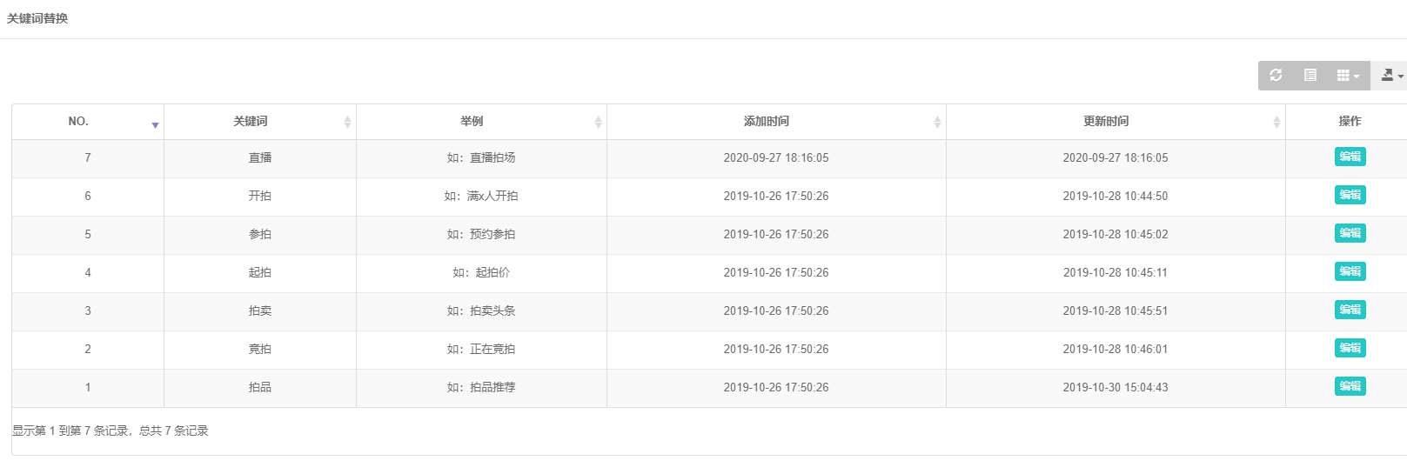The width and height of the screenshot is (1407, 474).
Task: Edit the 起拍 keyword row
Action: pos(1350,271)
